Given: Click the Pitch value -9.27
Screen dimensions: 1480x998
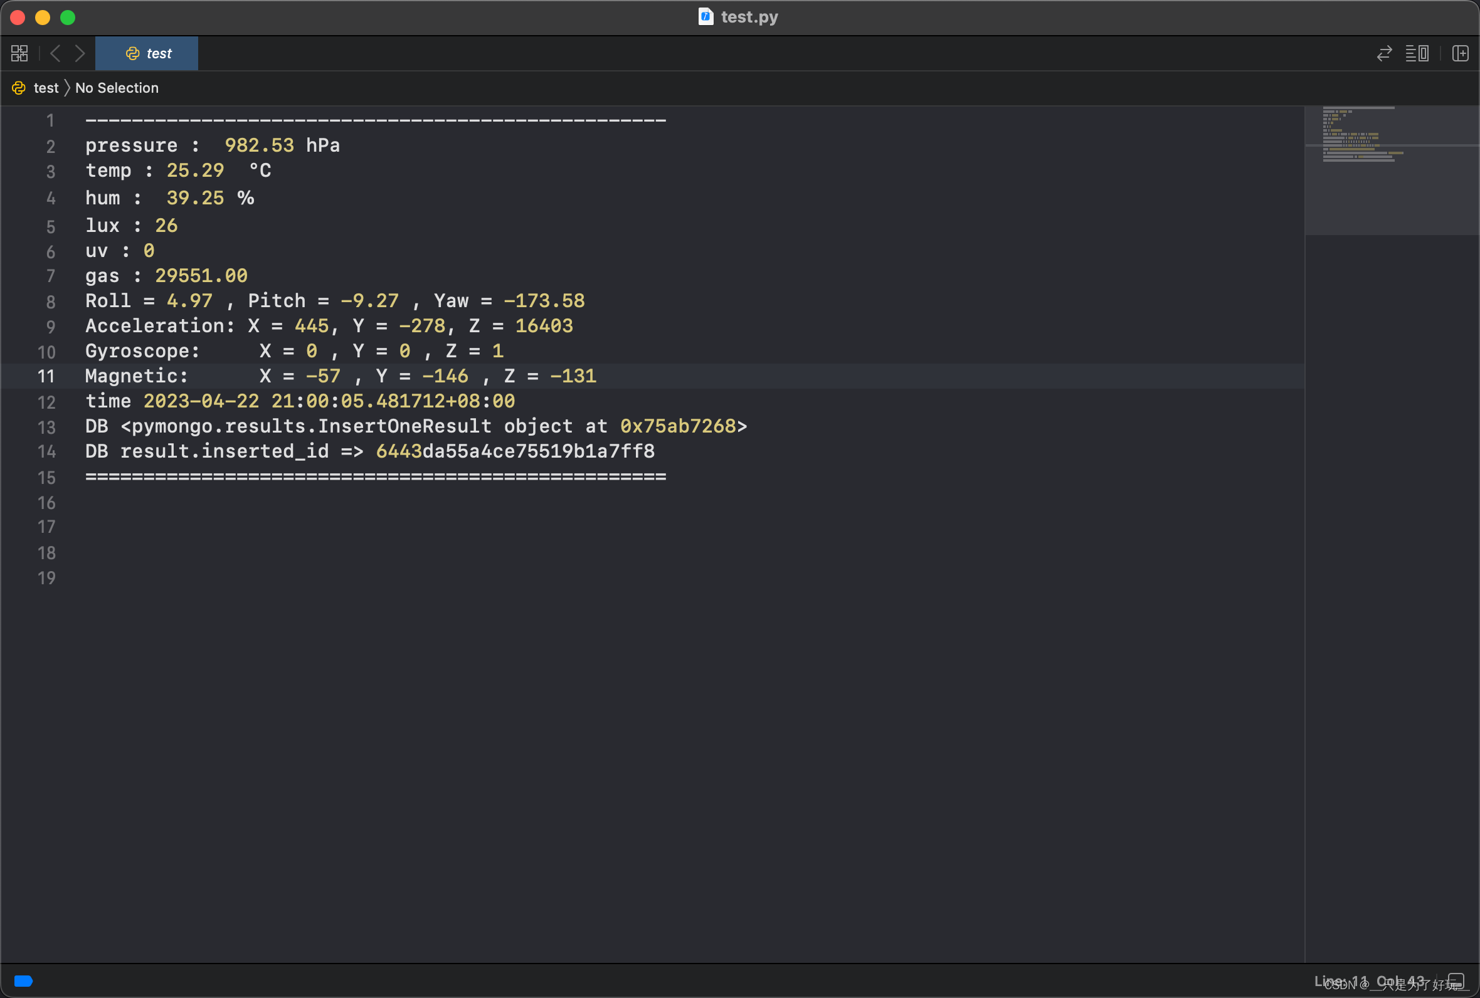Looking at the screenshot, I should coord(369,300).
